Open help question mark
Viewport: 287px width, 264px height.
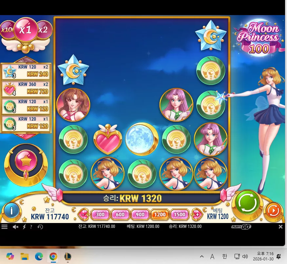[31, 227]
